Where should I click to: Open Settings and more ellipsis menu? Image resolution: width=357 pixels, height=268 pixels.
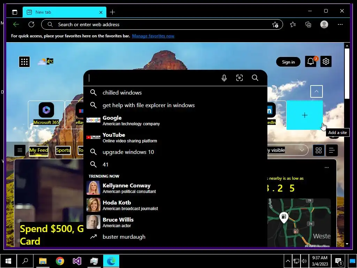coord(340,24)
